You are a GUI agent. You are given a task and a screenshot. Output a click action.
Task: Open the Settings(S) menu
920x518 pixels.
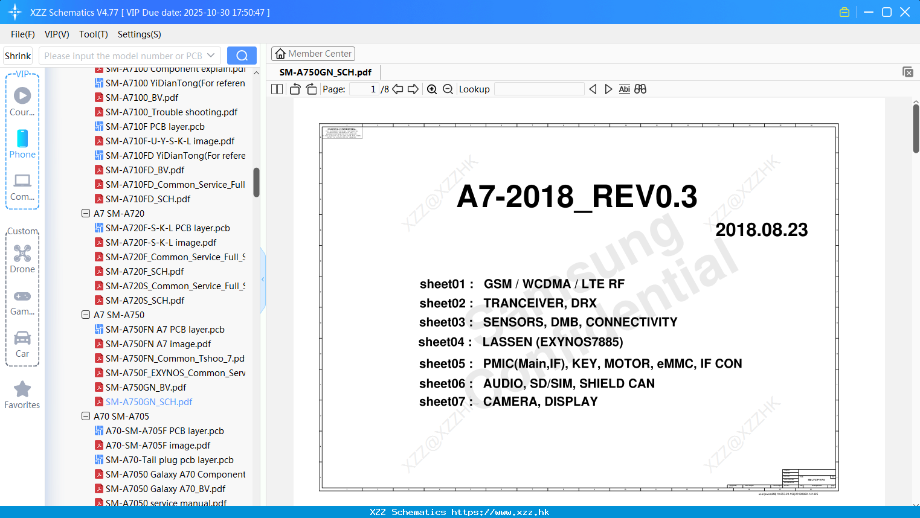click(x=140, y=34)
